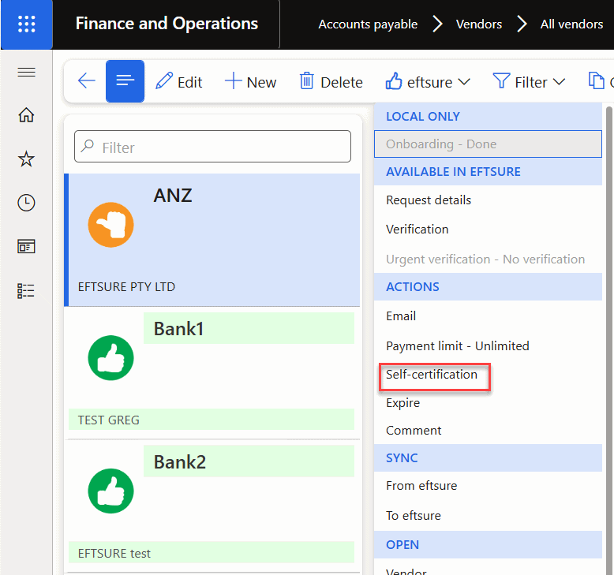Click the dropdown menu scrollbar
The image size is (614, 575).
point(609,341)
